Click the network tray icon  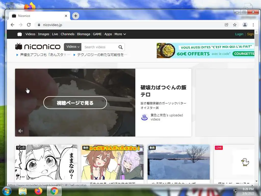[x=235, y=191]
